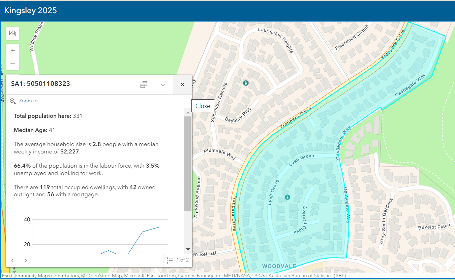Click the 'Parkwood Avenue' road label
This screenshot has width=455, height=280.
(197, 197)
